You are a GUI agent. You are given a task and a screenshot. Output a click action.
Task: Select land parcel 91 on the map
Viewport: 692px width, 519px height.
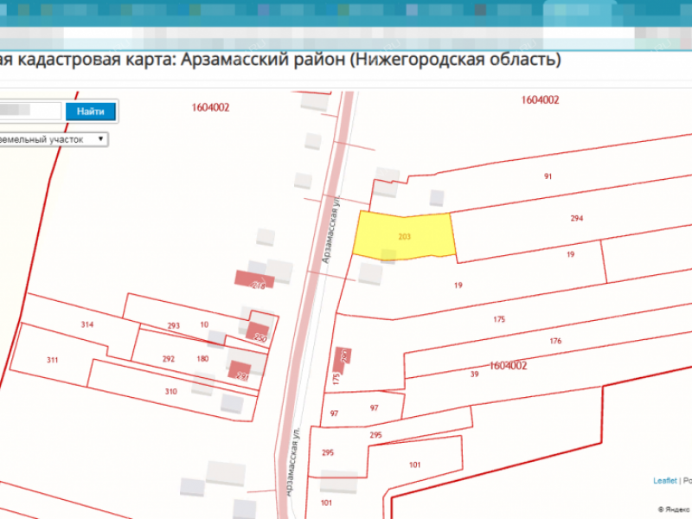point(548,176)
